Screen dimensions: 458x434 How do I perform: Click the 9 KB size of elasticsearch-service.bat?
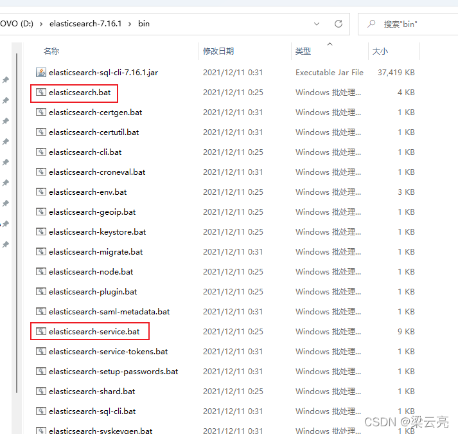tap(406, 331)
